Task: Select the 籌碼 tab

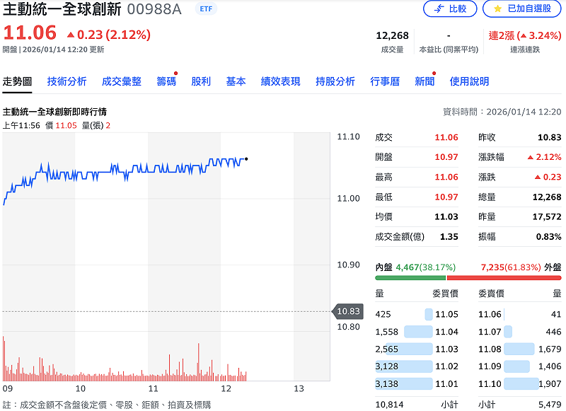Action: [x=165, y=81]
